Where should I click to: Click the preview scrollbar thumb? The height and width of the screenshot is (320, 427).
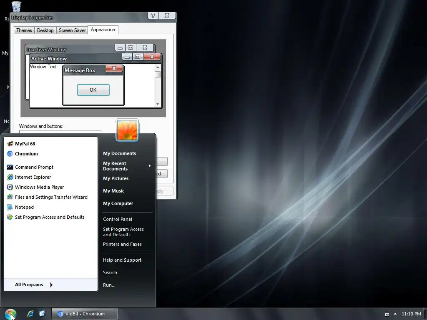coord(158,74)
